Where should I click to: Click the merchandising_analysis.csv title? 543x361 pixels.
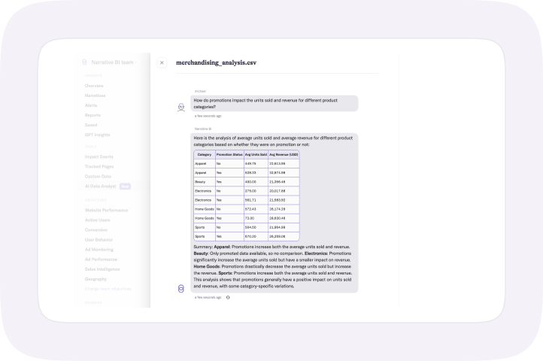tap(216, 62)
